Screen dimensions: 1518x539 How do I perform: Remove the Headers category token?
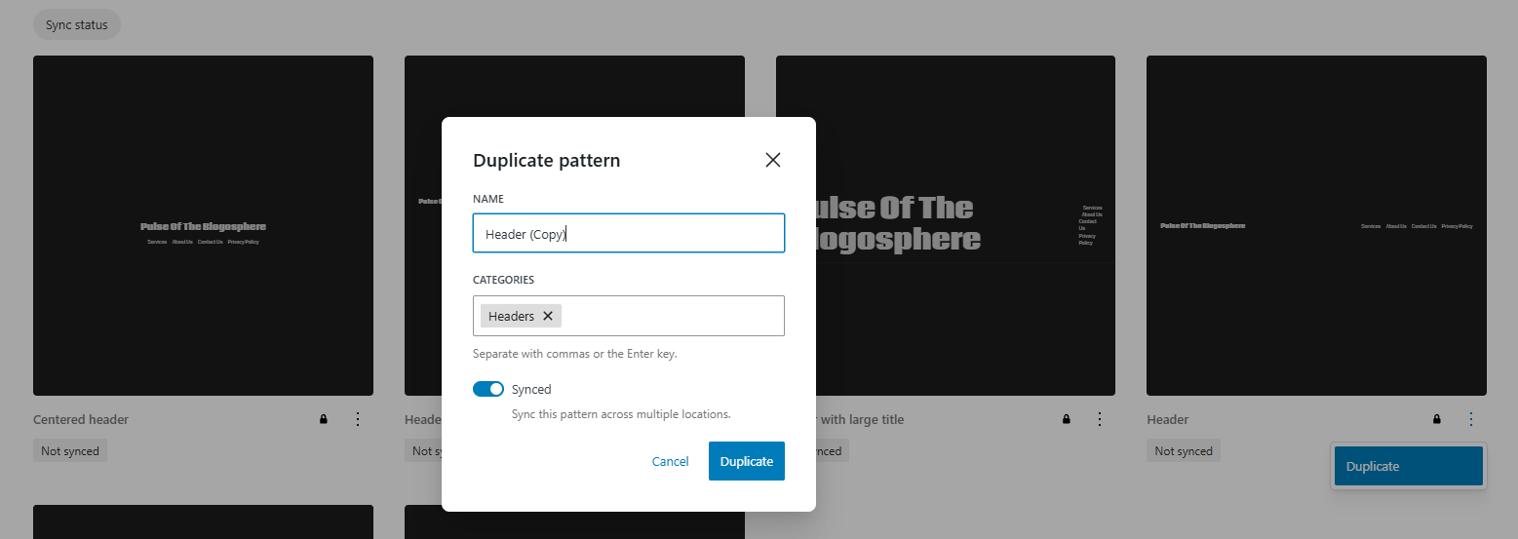(x=548, y=316)
